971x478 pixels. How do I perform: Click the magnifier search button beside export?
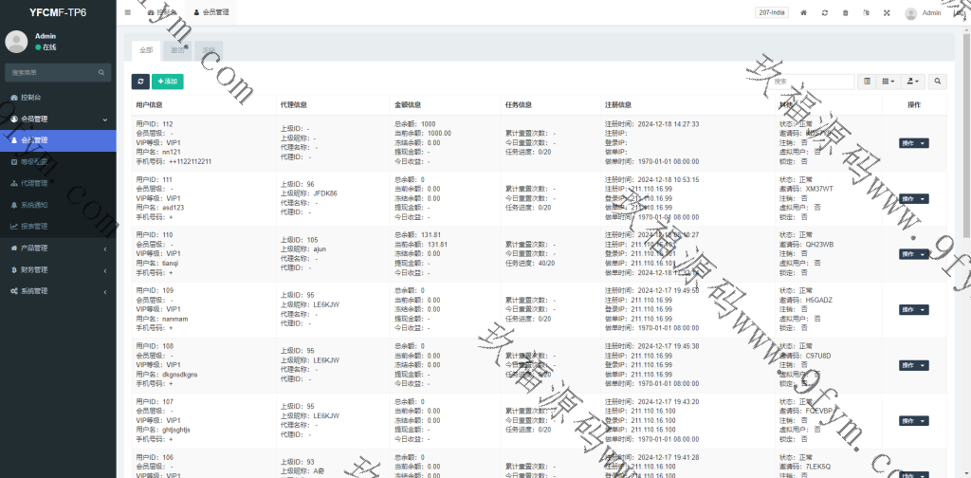point(938,83)
